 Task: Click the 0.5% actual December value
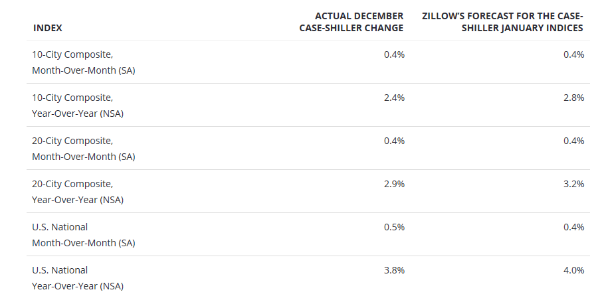point(394,227)
